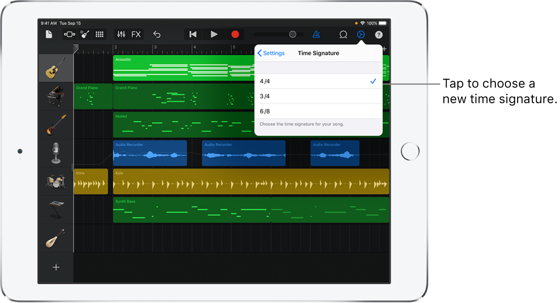Click the Undo arrow icon
The image size is (560, 303).
(156, 34)
